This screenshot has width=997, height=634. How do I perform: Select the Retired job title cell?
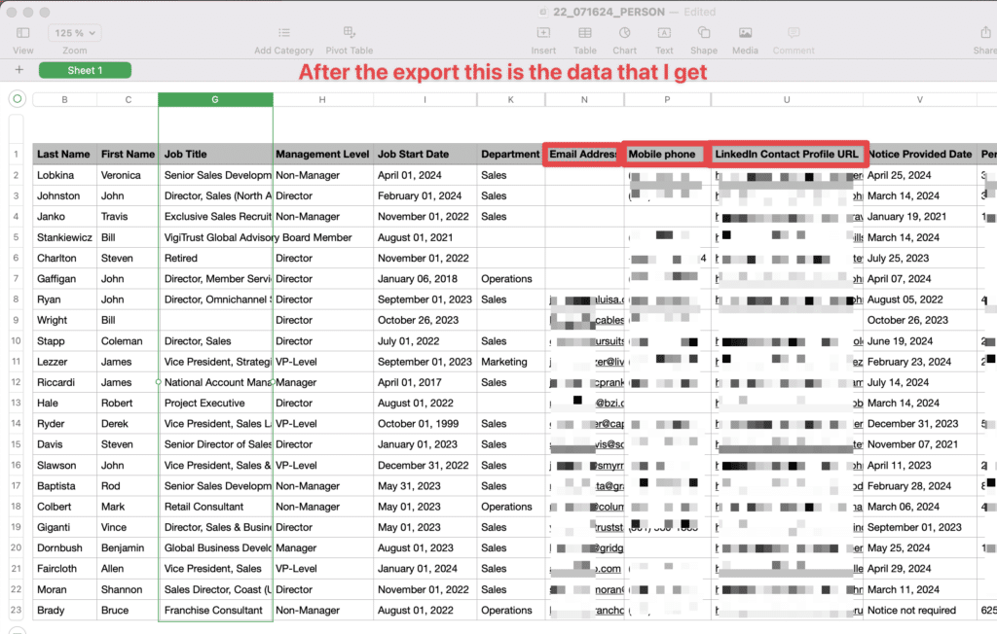coord(215,259)
